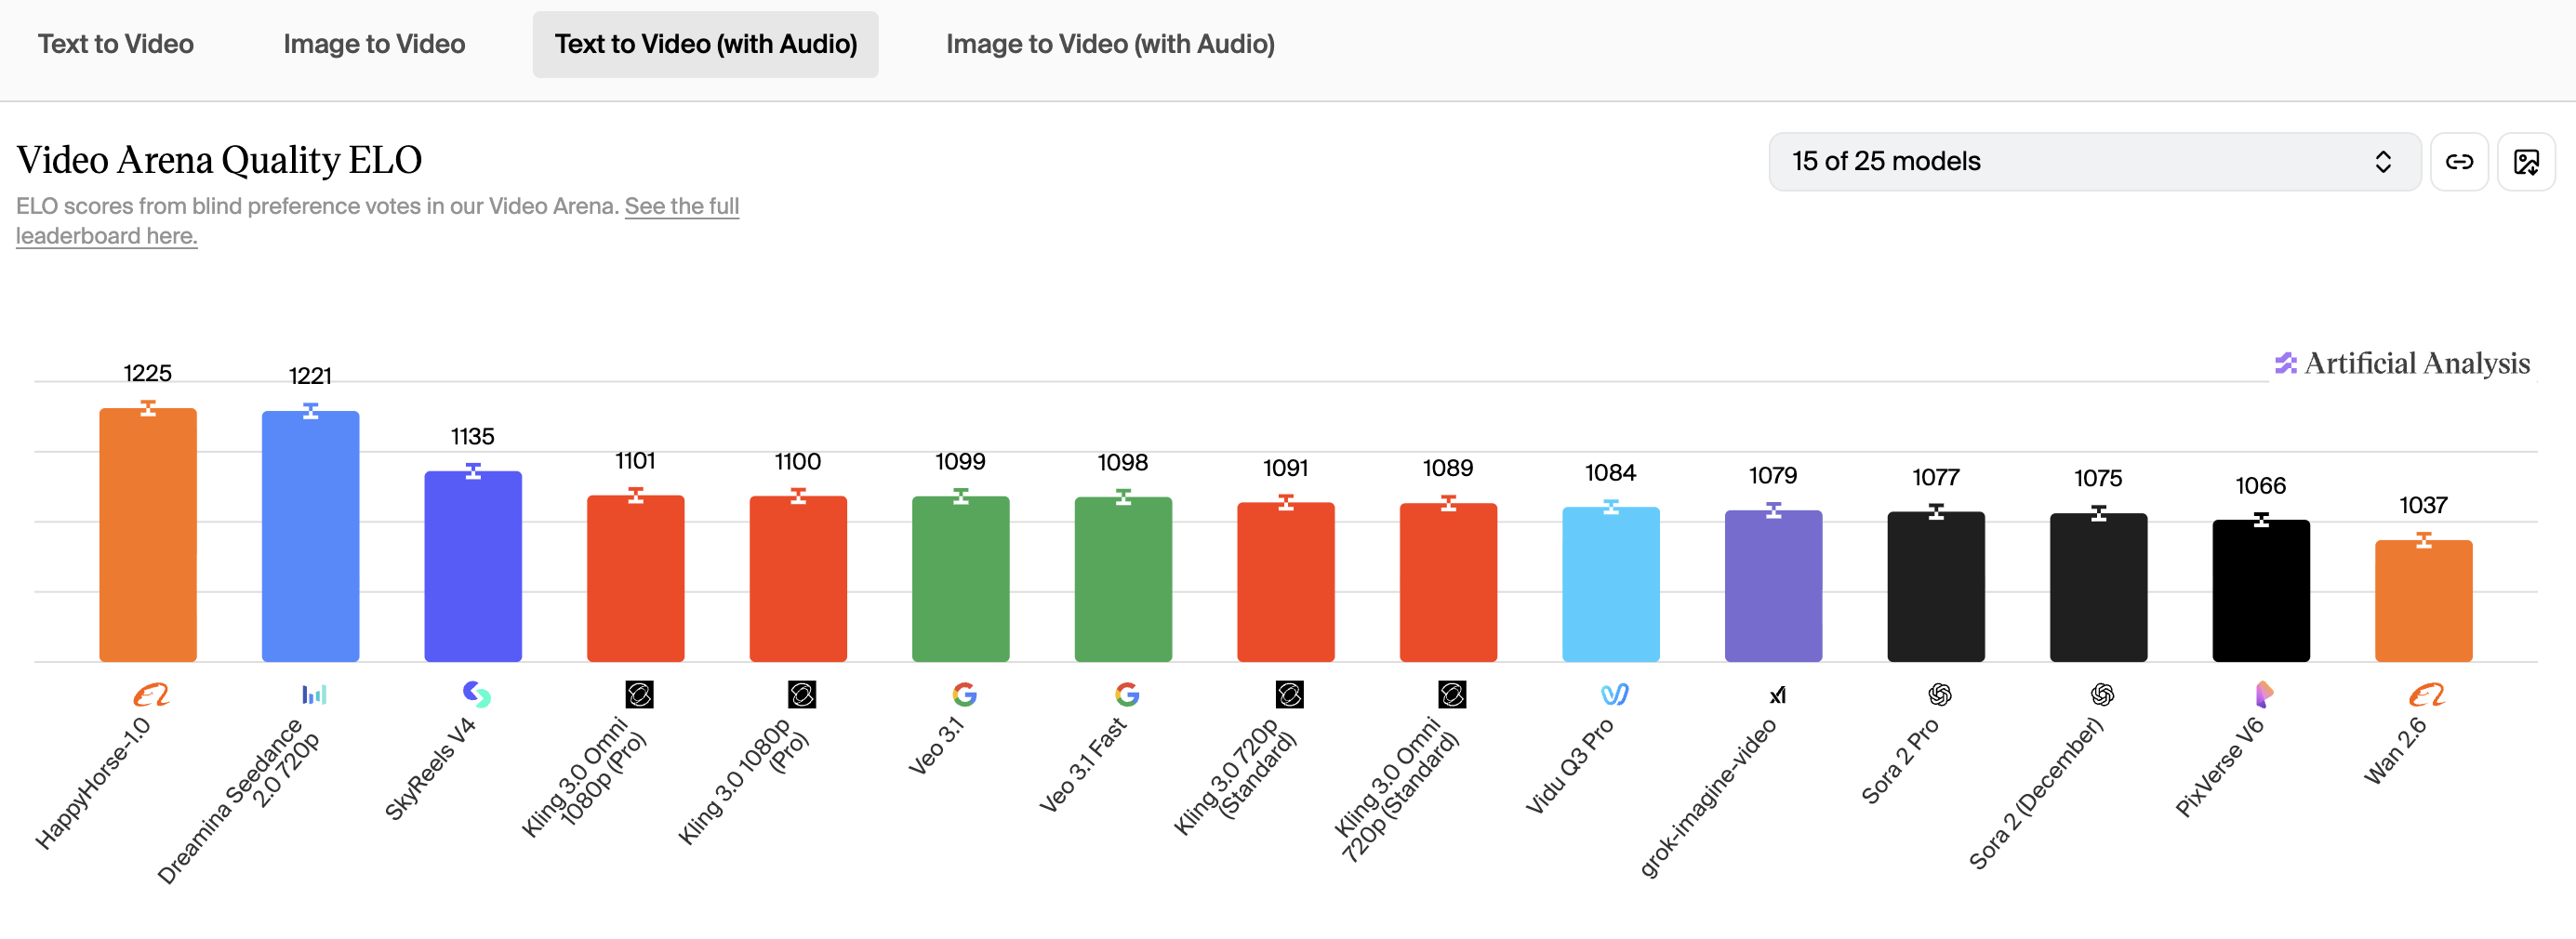
Task: Click the Dreamina Seedance logo icon
Action: tap(314, 694)
